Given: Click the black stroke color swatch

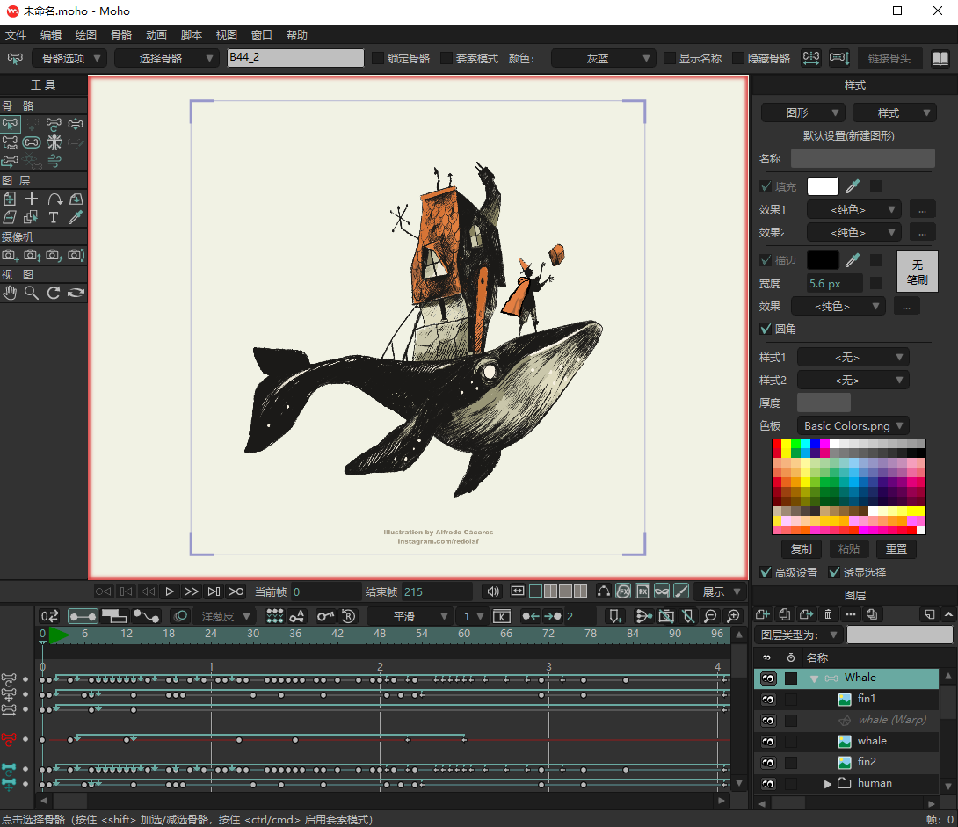Looking at the screenshot, I should coord(823,260).
